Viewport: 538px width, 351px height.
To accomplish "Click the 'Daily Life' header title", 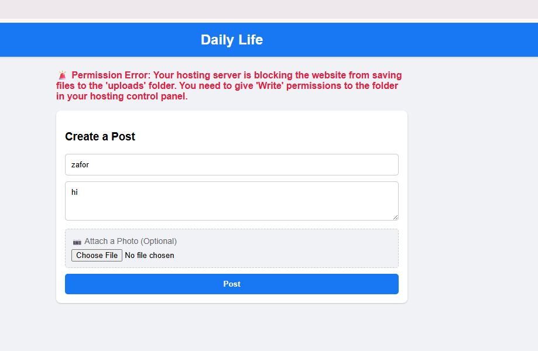I will (x=231, y=40).
